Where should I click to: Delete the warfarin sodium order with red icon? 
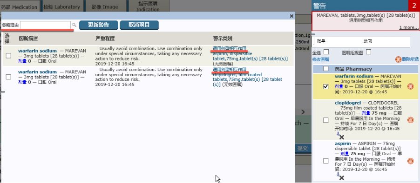pos(410,86)
